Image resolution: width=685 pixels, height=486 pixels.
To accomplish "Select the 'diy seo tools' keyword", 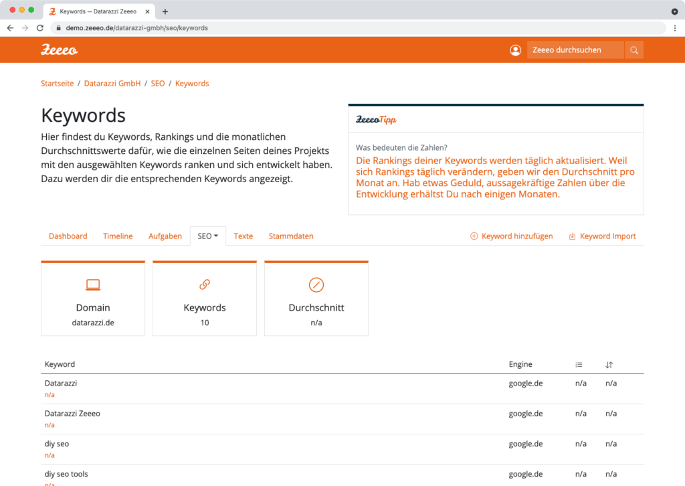I will 66,474.
